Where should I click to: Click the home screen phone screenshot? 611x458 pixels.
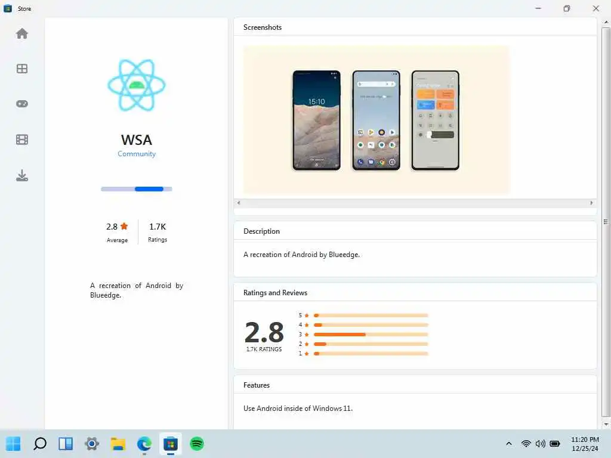click(376, 120)
